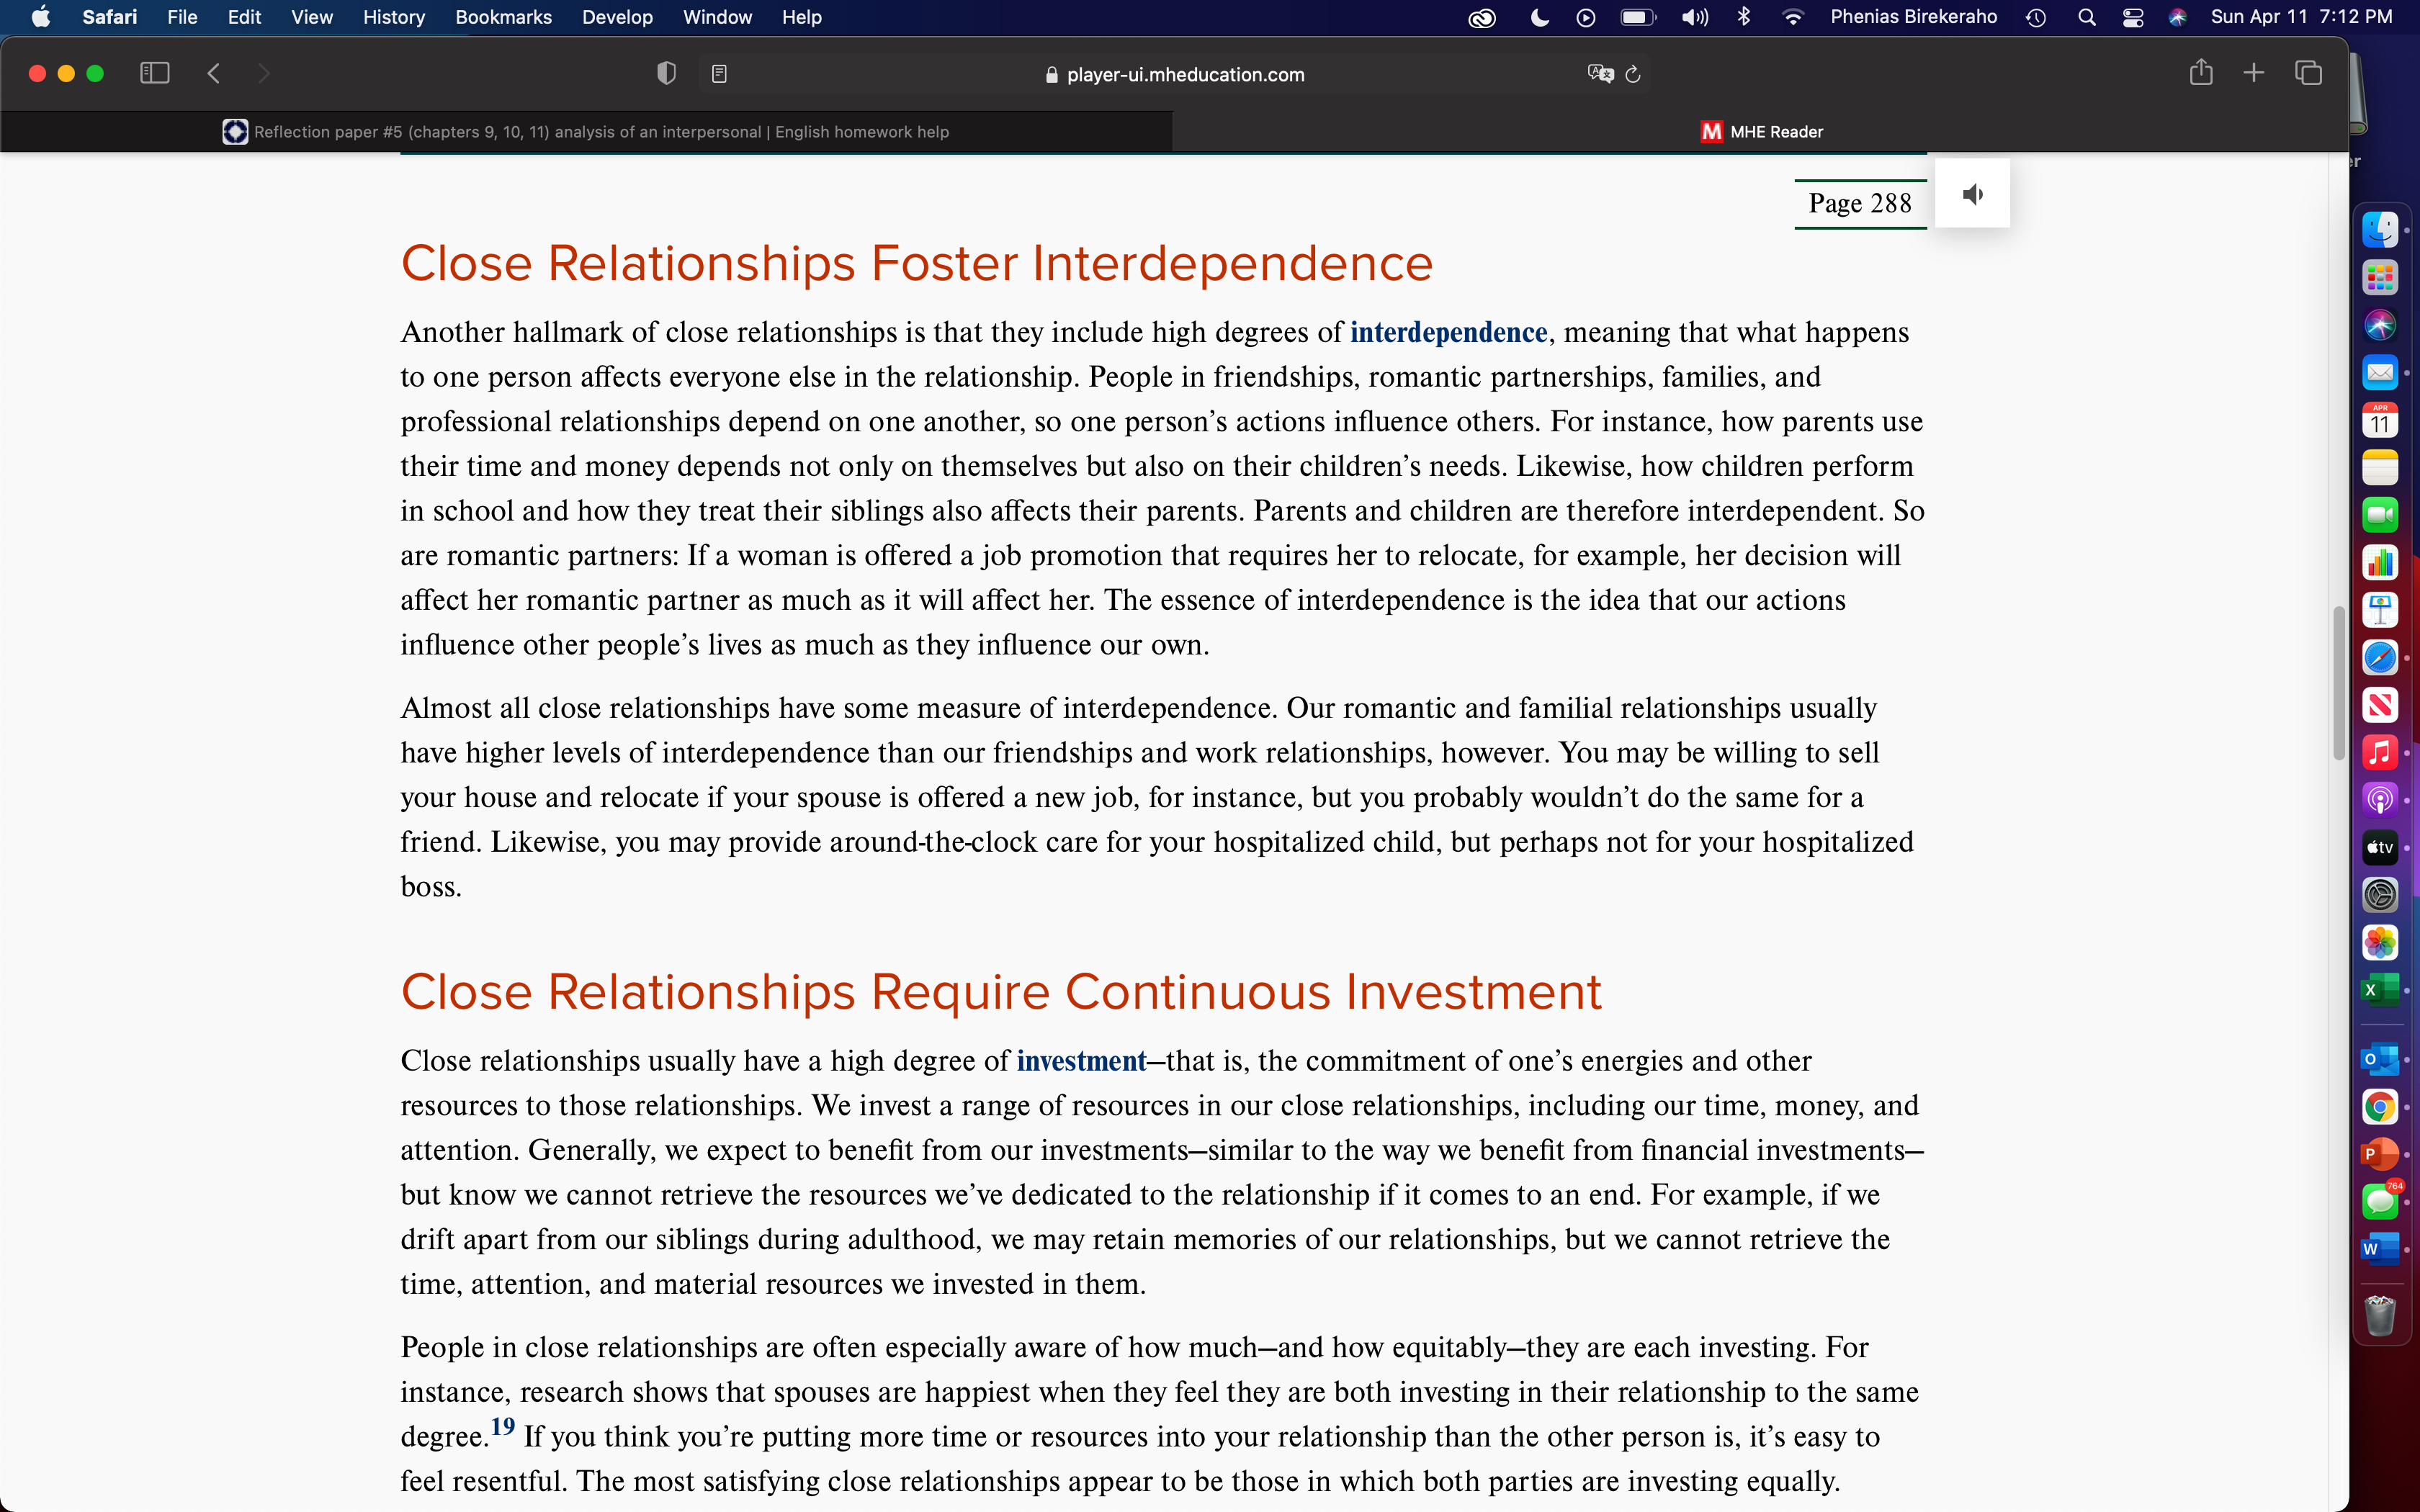Screen dimensions: 2420x1512
Task: Open Podcasts from the Dock
Action: [x=2380, y=800]
